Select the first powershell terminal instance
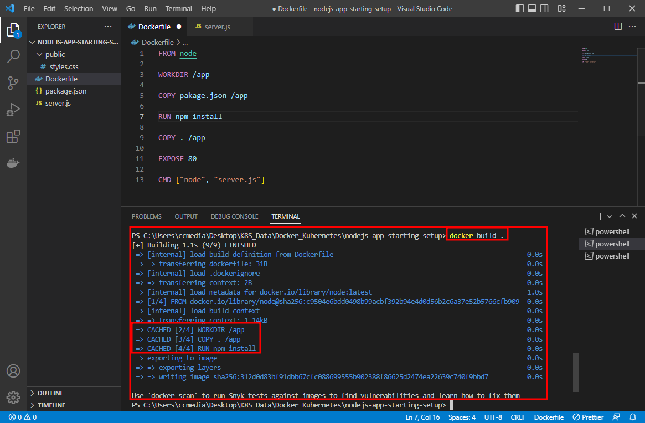Screen dimensions: 645x423 [x=612, y=231]
